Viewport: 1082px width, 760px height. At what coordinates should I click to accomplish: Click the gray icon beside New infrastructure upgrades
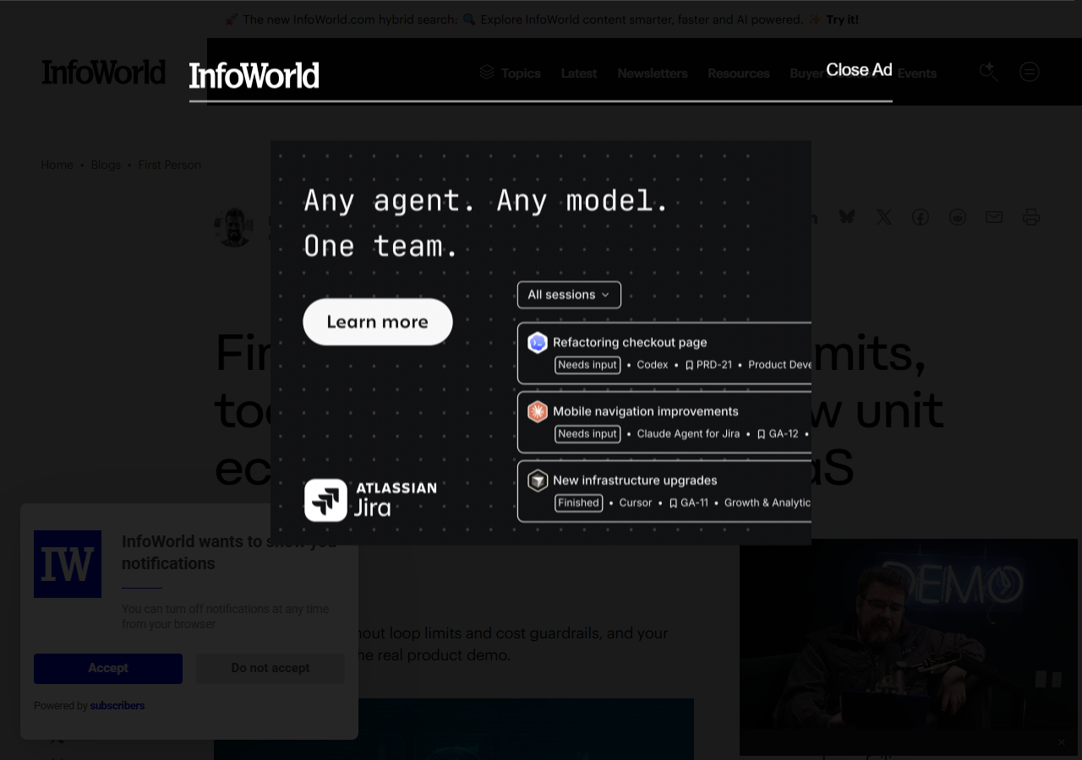[538, 480]
